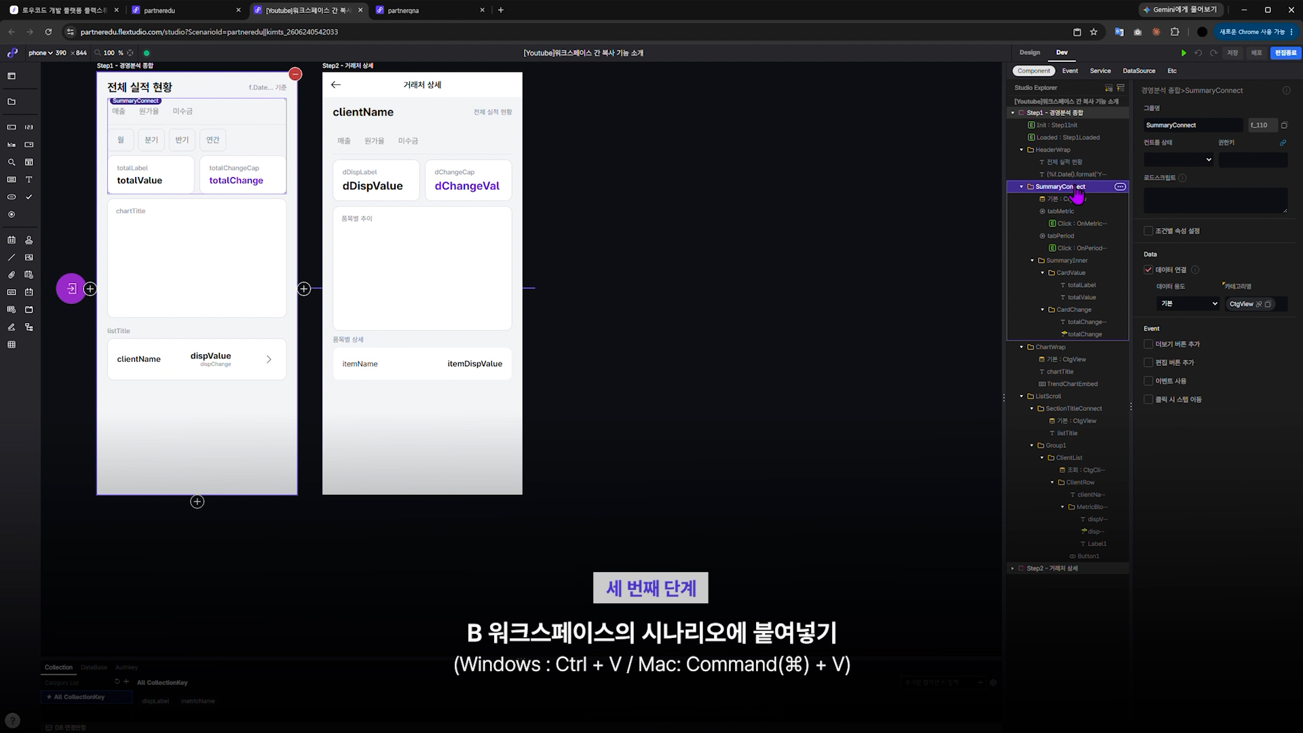Click the layout panel icon atop left toolbar
This screenshot has width=1303, height=733.
pos(12,76)
